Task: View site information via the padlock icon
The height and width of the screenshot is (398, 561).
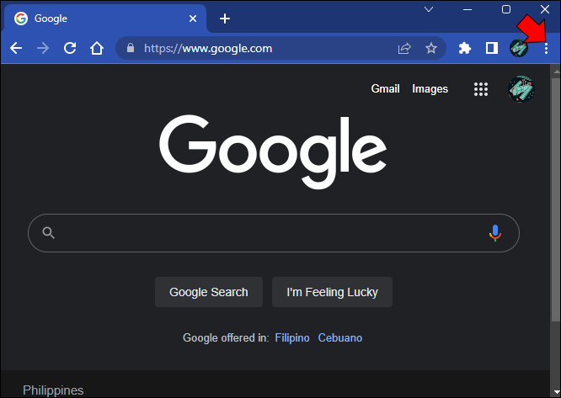Action: [131, 48]
